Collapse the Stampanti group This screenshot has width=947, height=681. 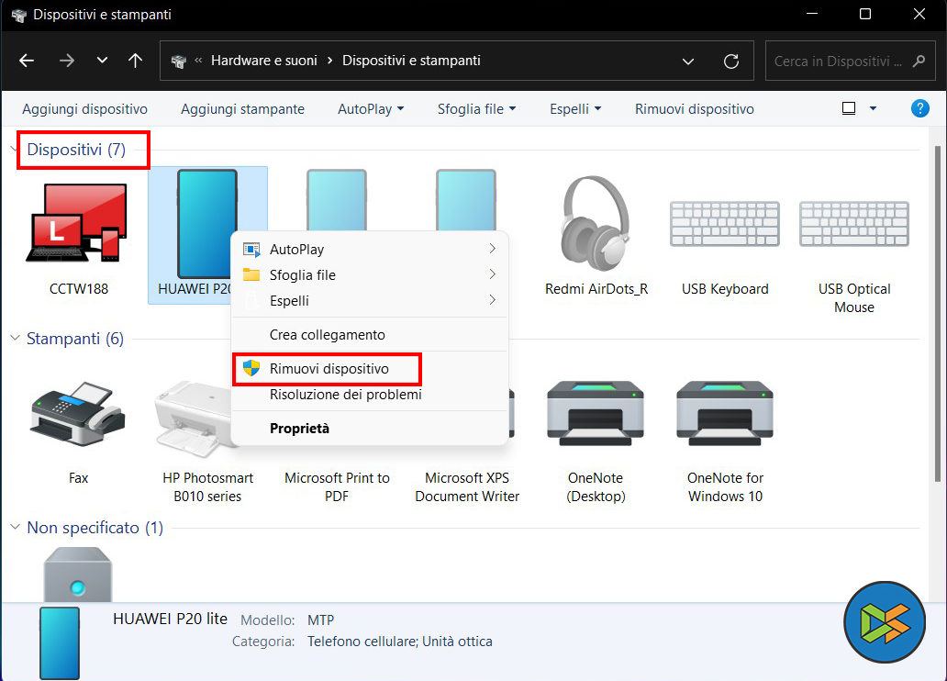[x=15, y=339]
